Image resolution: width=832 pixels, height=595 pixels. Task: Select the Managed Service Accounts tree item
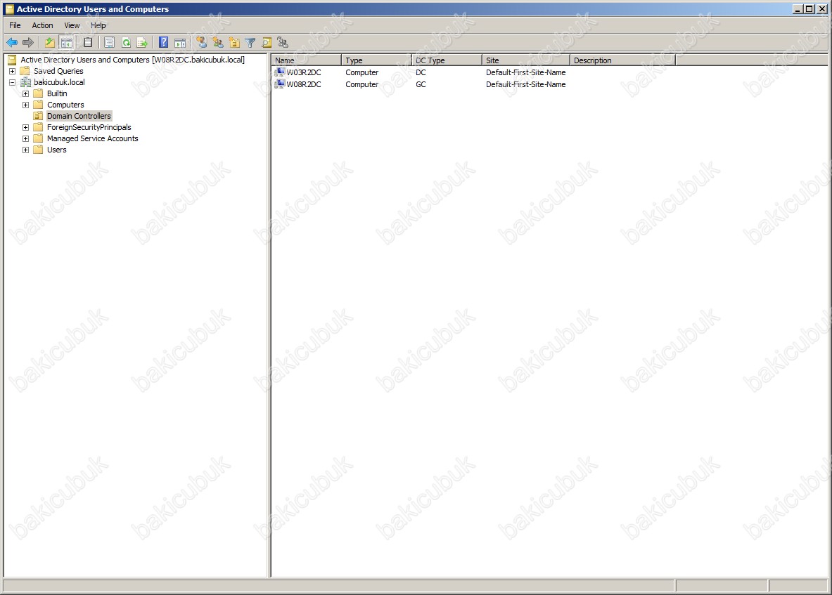tap(92, 138)
